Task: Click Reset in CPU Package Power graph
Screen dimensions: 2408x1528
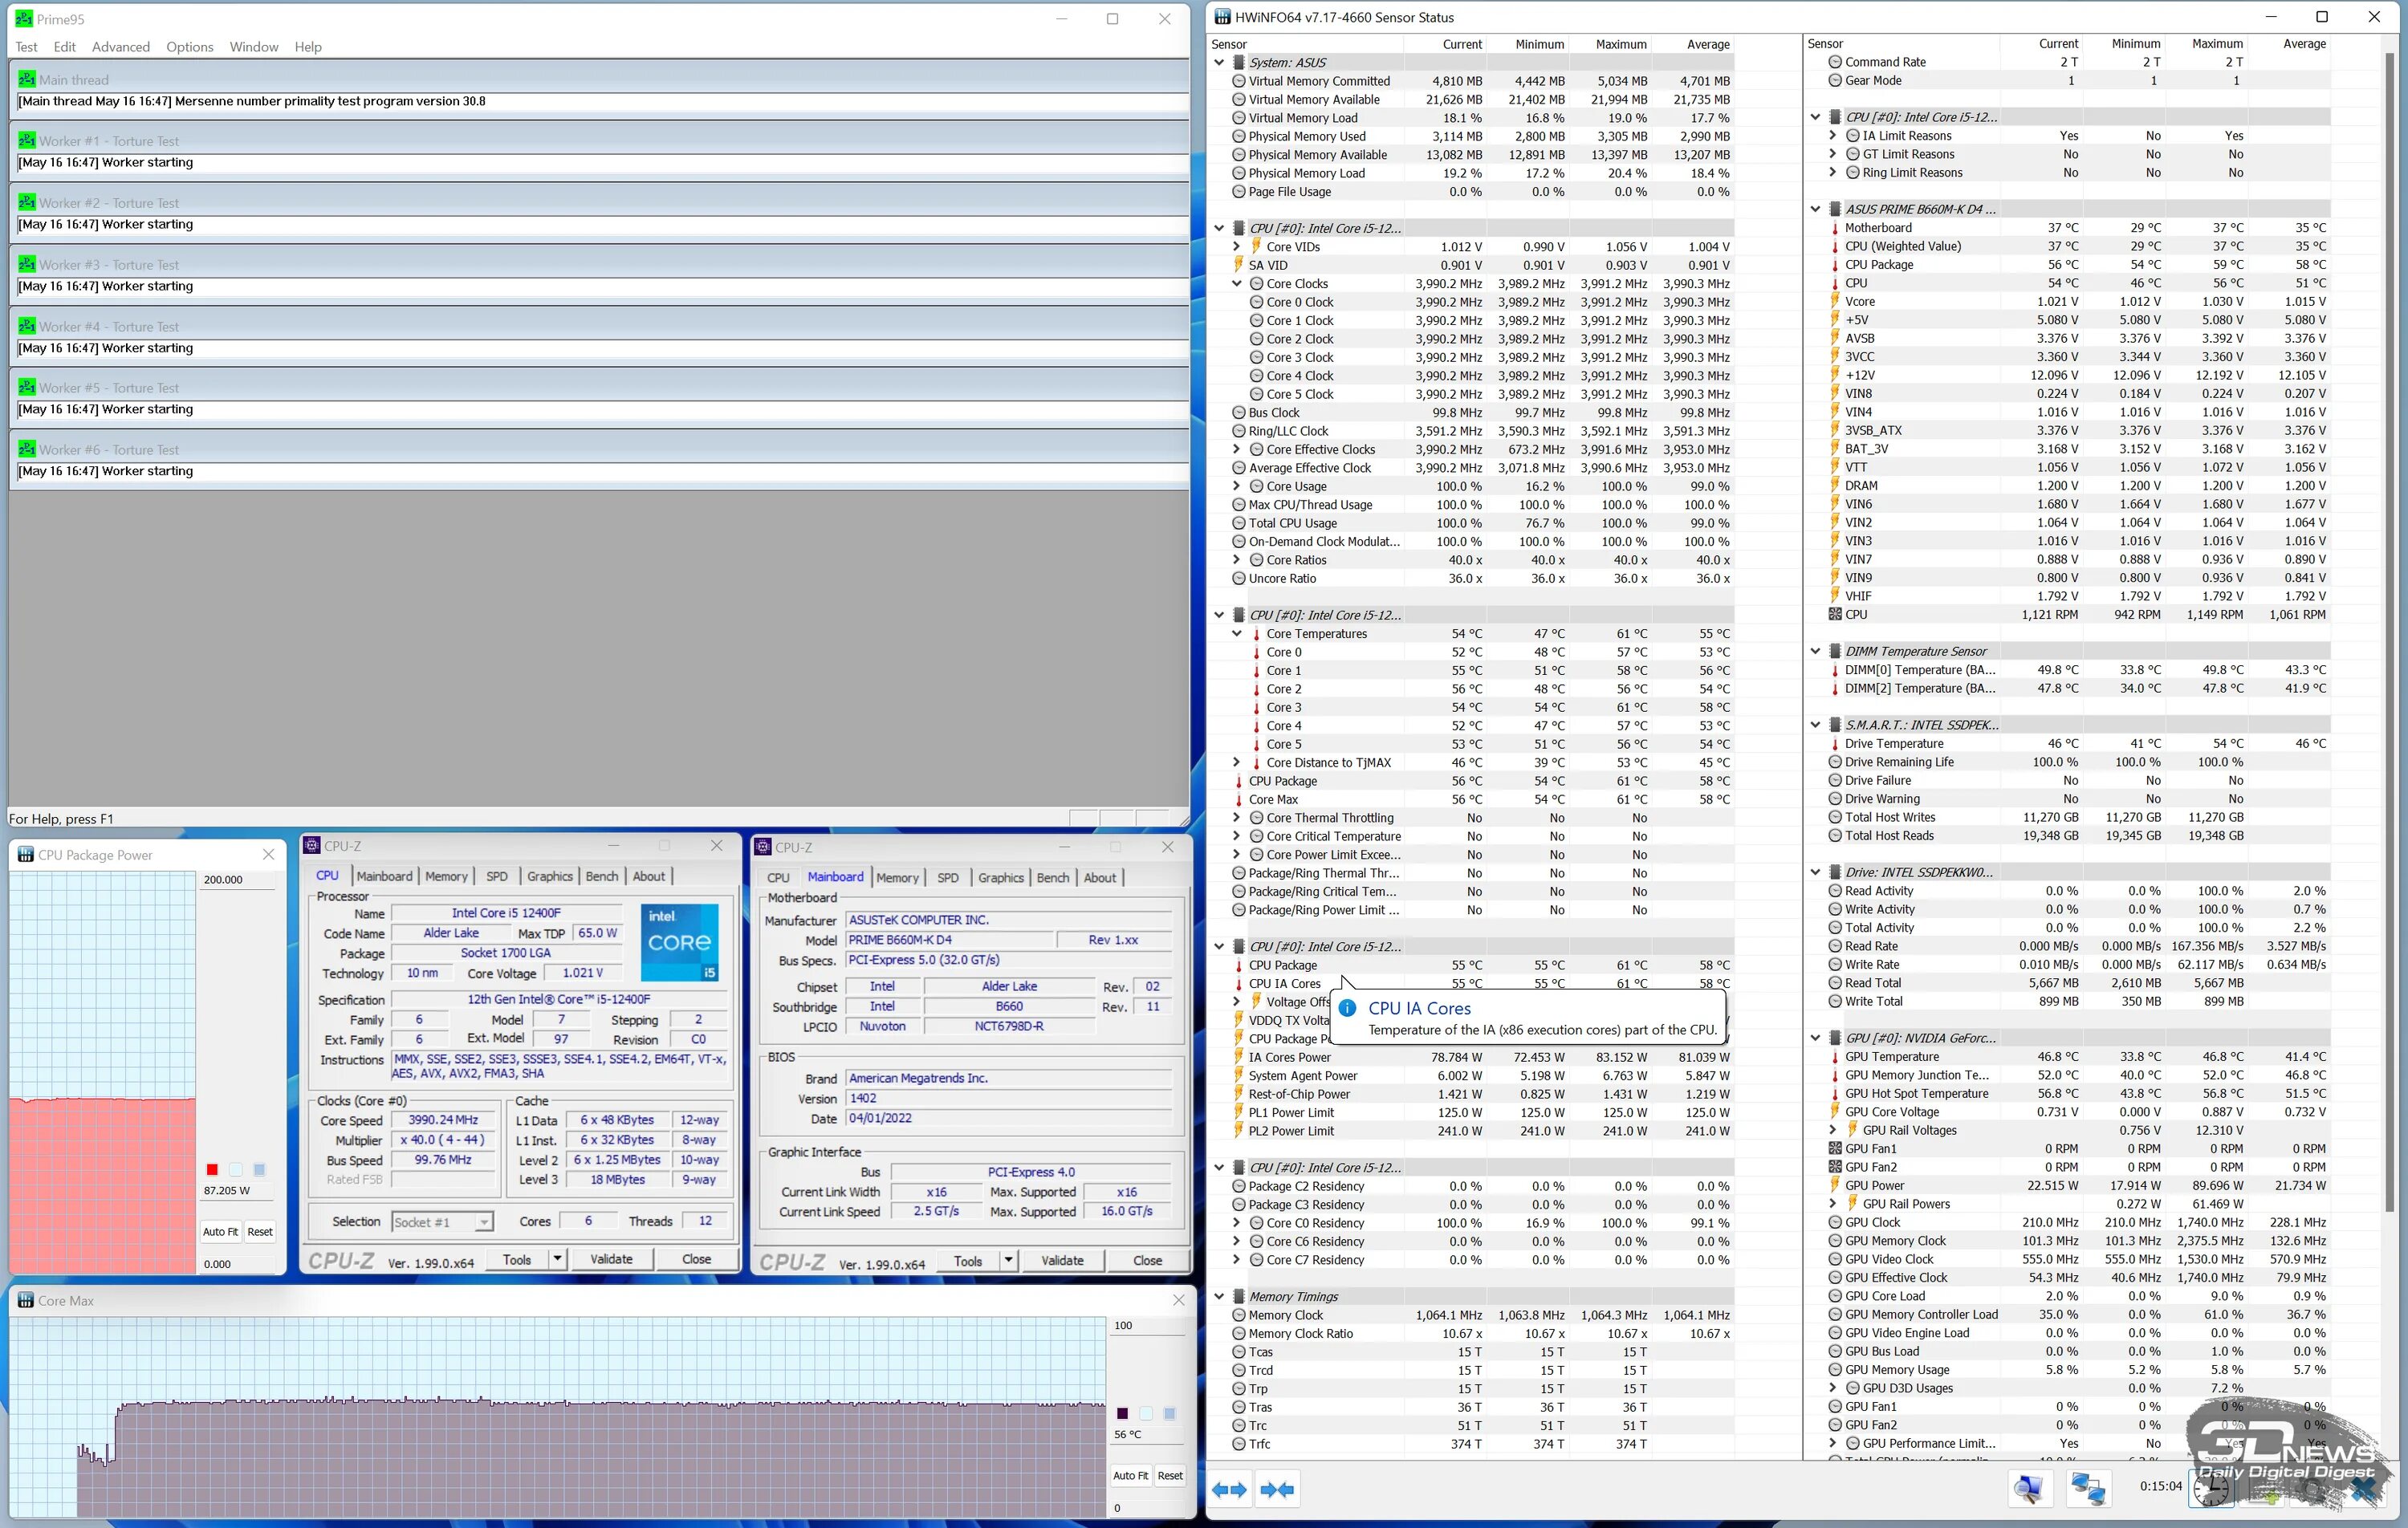Action: pos(260,1232)
